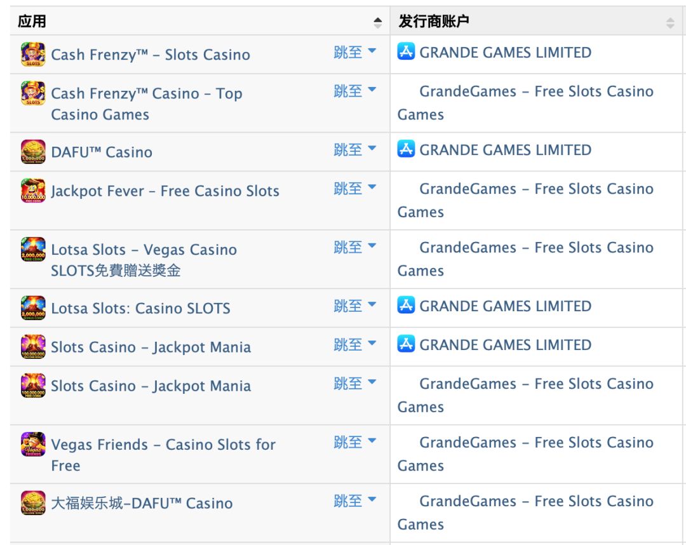Screen dimensions: 686x545
Task: Click the DAFU Casino app icon
Action: coord(33,152)
